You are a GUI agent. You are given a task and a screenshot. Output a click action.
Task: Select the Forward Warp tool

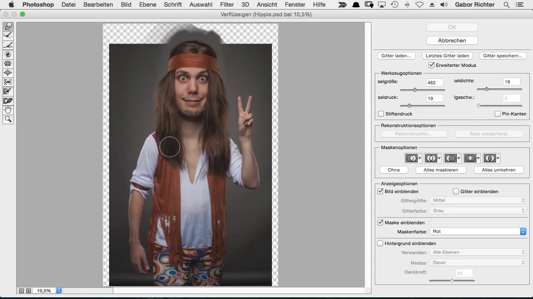click(x=8, y=27)
